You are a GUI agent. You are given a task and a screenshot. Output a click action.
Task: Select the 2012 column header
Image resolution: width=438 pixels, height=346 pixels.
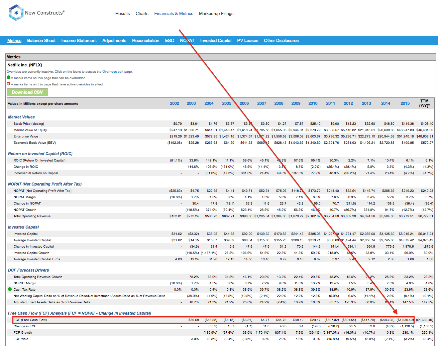pyautogui.click(x=348, y=103)
